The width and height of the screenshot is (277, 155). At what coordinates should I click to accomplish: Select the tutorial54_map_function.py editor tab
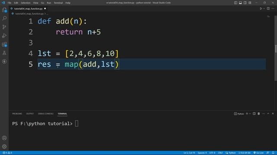(28, 9)
